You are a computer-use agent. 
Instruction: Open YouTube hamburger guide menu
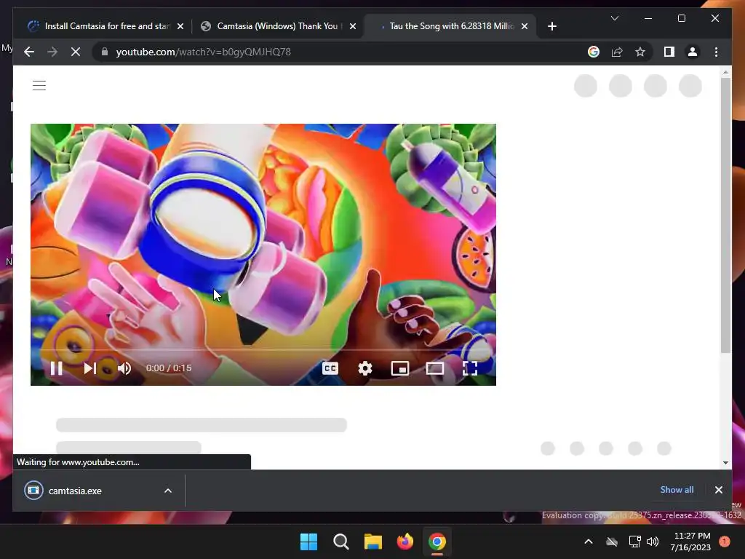(39, 86)
